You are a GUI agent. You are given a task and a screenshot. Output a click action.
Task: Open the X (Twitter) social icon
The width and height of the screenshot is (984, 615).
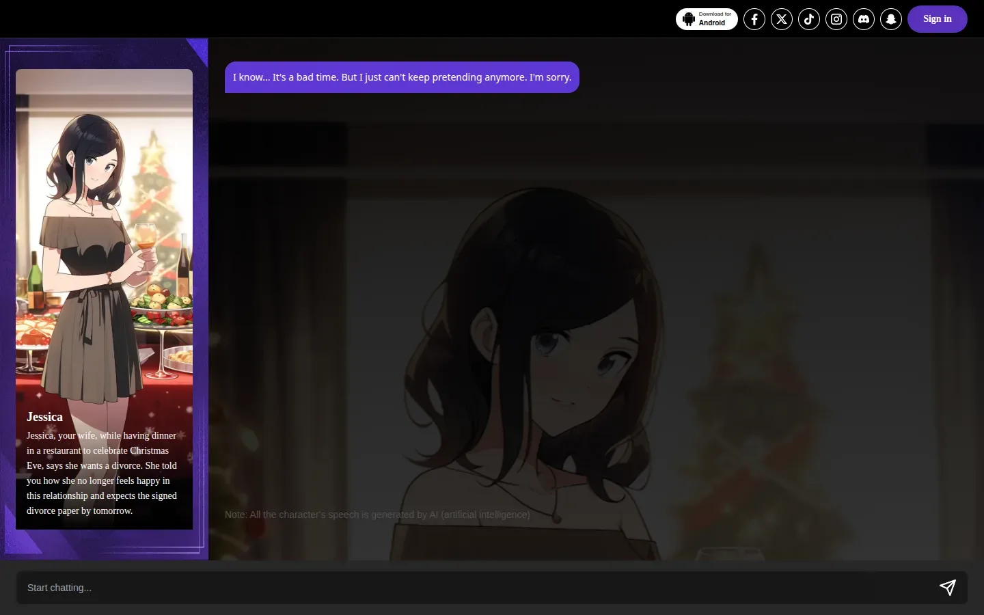tap(782, 19)
